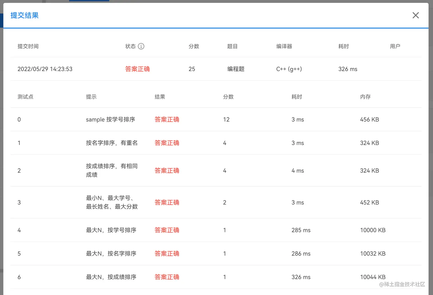Close the 提交结果 dialog

pos(416,15)
